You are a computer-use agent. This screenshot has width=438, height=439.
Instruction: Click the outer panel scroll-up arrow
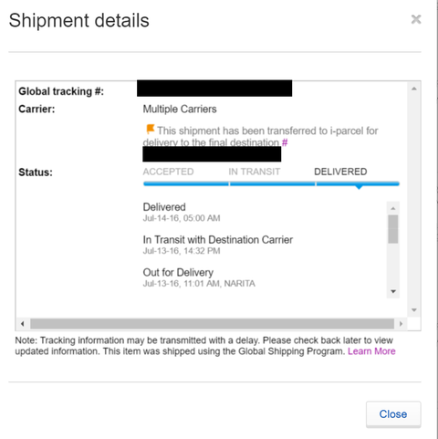point(414,89)
